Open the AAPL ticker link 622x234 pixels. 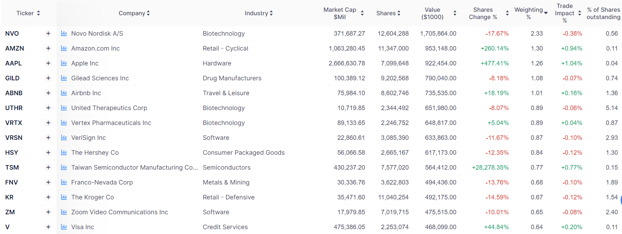coord(14,63)
